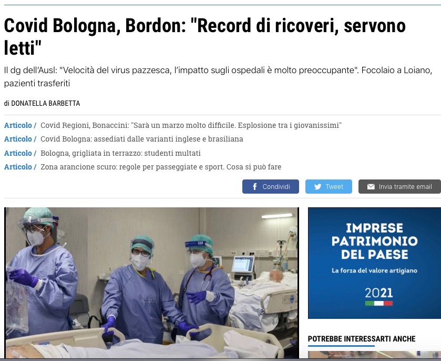Click the Twitter bird icon
The height and width of the screenshot is (361, 441).
pos(318,187)
